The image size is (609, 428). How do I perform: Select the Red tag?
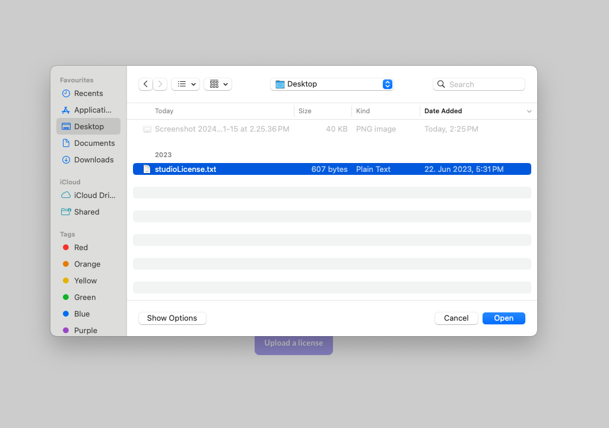[x=81, y=247]
